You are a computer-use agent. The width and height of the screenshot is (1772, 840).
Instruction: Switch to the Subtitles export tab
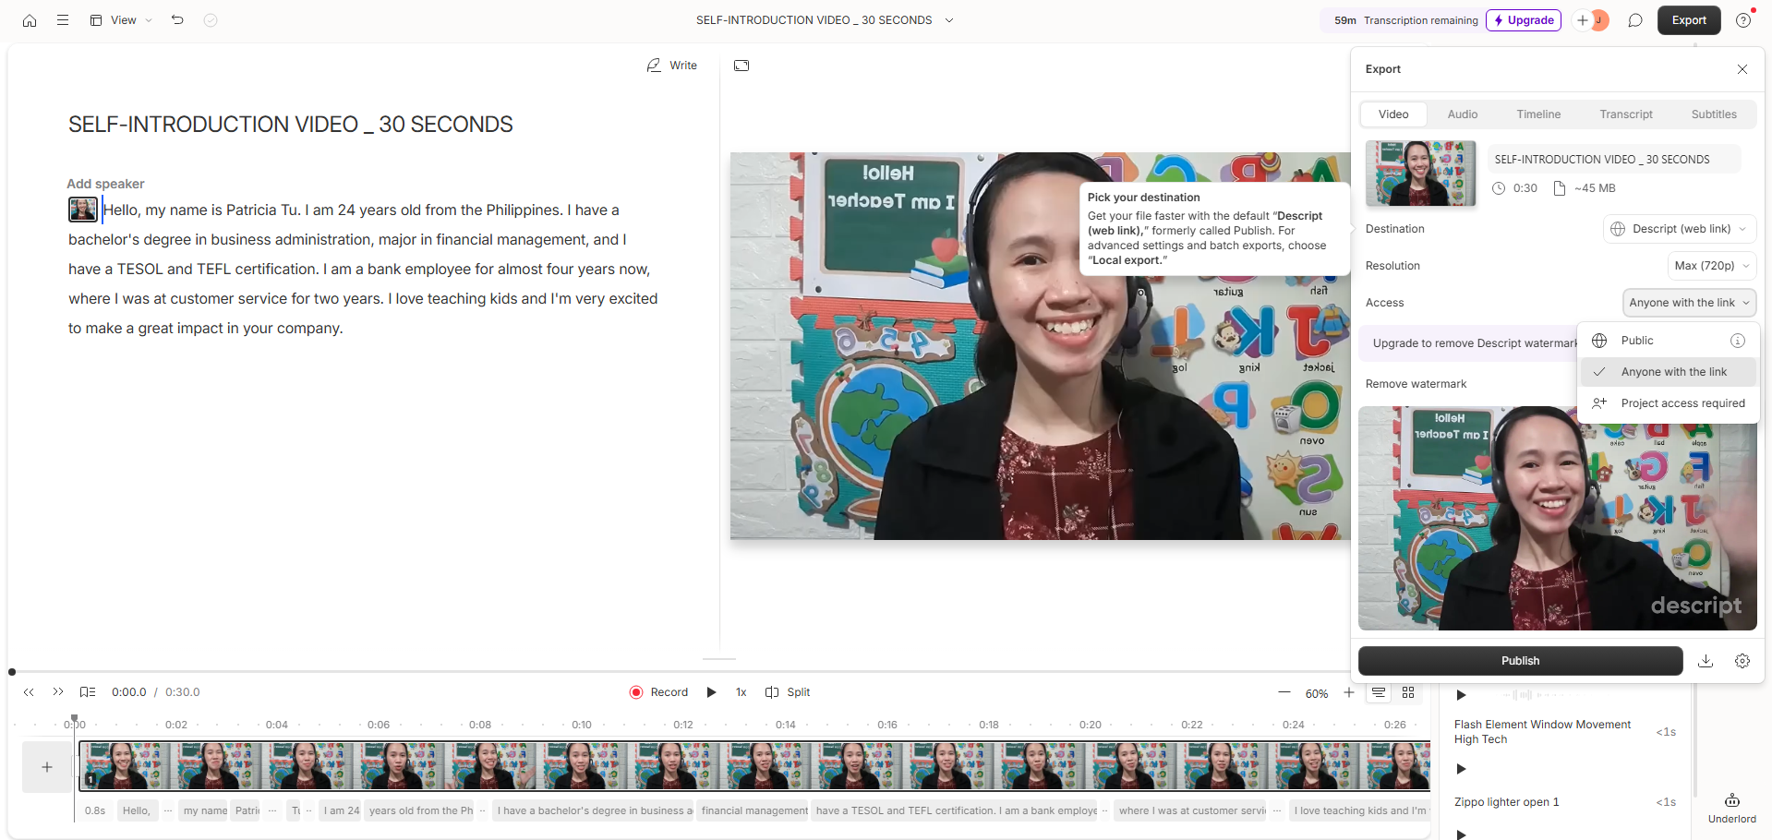[1714, 114]
